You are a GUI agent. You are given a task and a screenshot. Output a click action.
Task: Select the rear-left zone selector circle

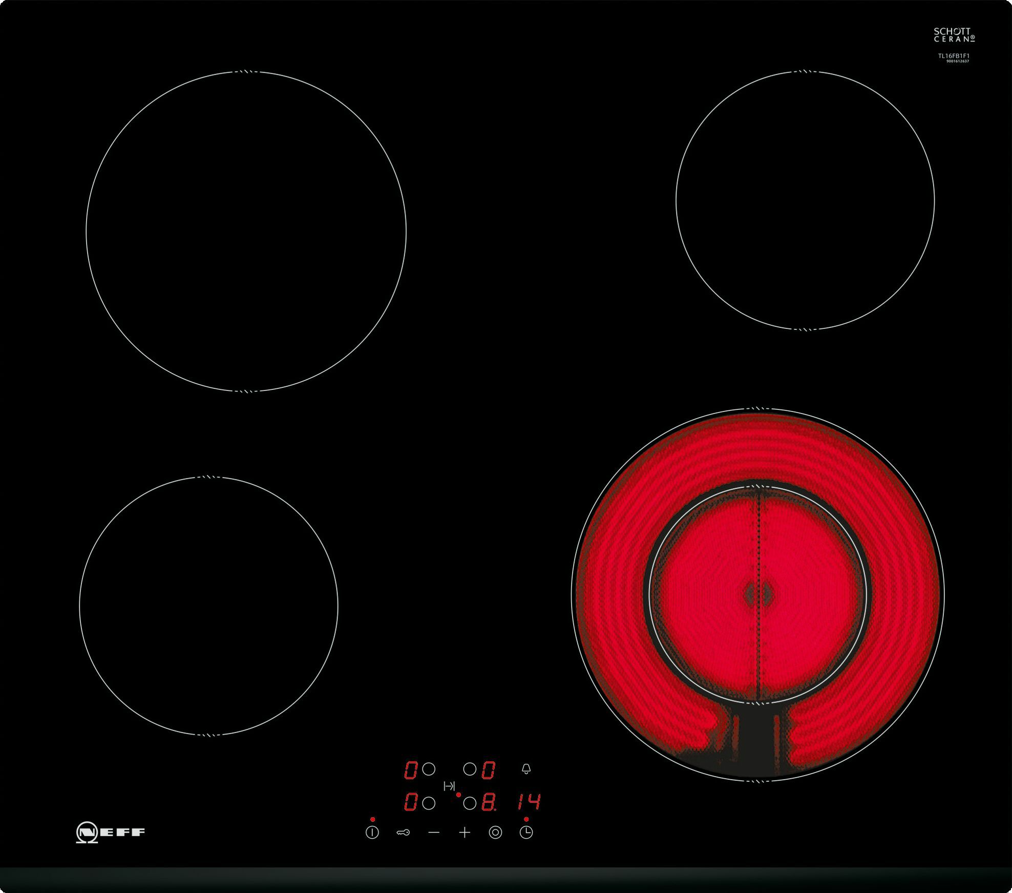tap(429, 769)
